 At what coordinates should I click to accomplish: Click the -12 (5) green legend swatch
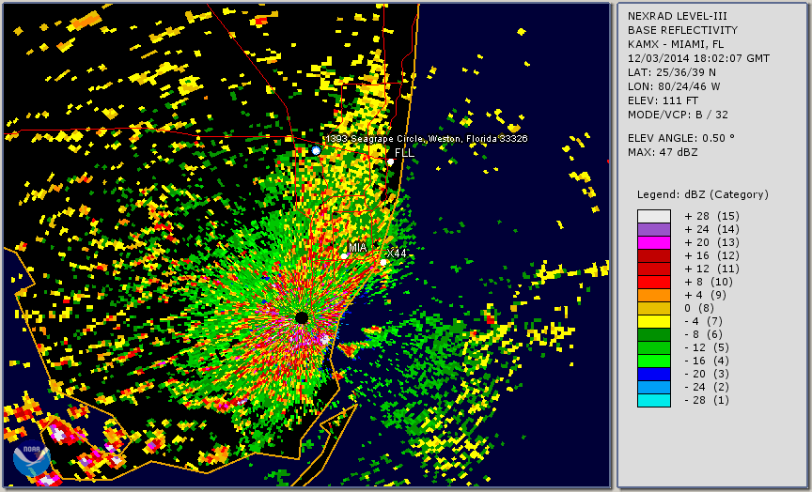tap(654, 347)
